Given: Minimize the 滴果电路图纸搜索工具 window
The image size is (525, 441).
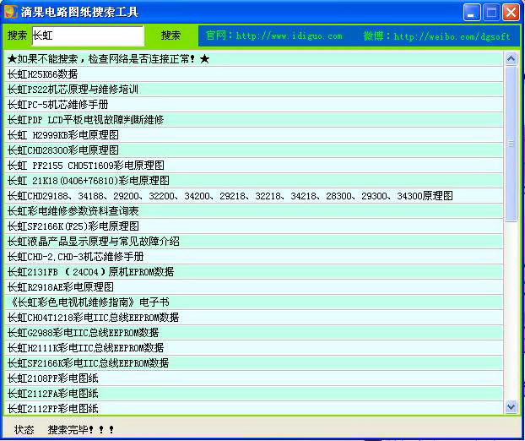Looking at the screenshot, I should [x=472, y=13].
